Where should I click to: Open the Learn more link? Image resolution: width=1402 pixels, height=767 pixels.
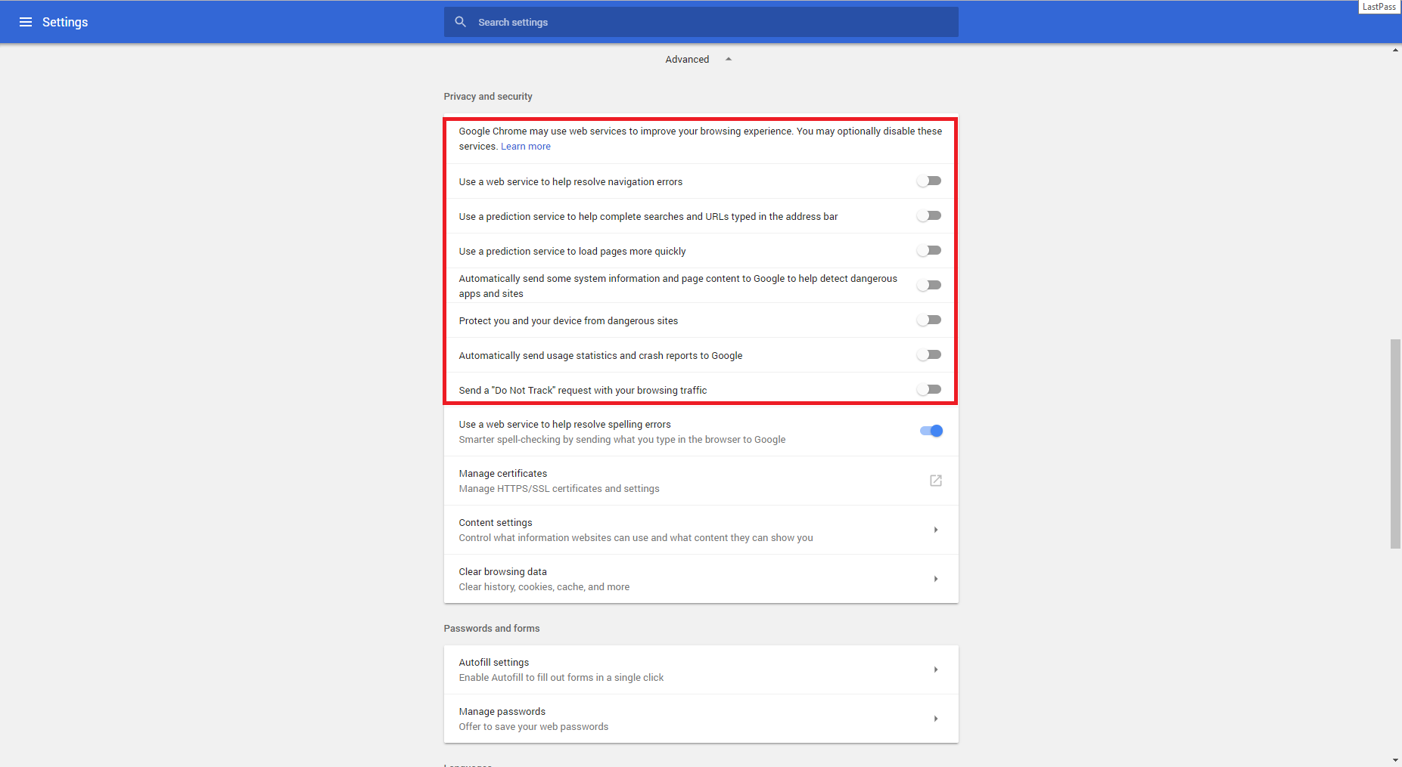click(526, 147)
